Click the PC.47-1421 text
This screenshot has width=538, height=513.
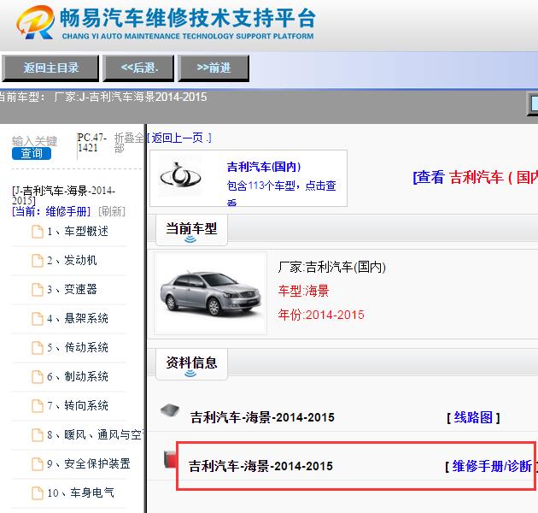[x=91, y=142]
